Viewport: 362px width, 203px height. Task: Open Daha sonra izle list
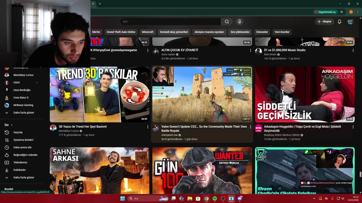23,147
